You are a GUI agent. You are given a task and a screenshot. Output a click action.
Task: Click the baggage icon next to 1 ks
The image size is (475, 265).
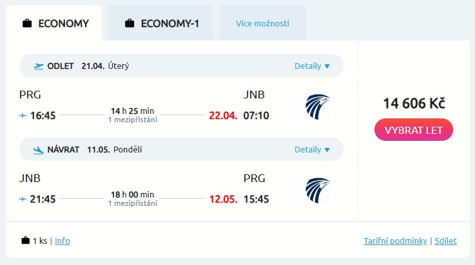pyautogui.click(x=26, y=241)
